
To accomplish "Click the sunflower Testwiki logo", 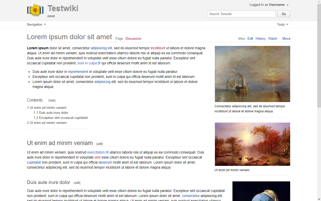I will 35,10.
